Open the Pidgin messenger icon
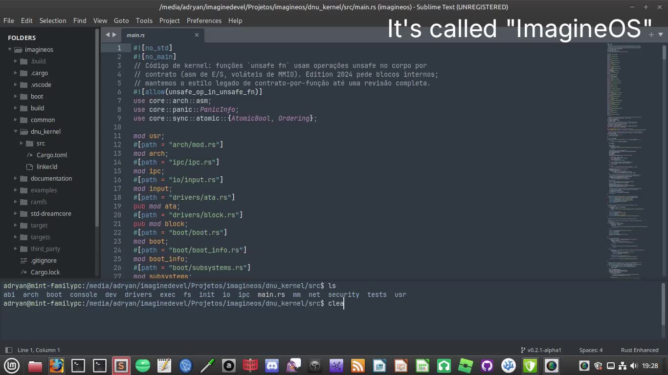The width and height of the screenshot is (668, 375). pos(293,365)
